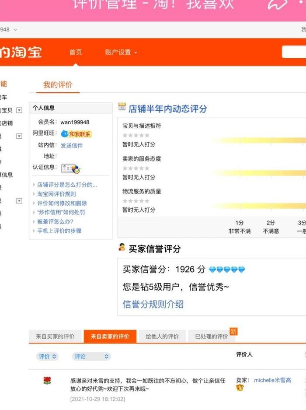Switch to 来自卖家的评价 tab
Screen dimensions: 306x410
[x=110, y=336]
